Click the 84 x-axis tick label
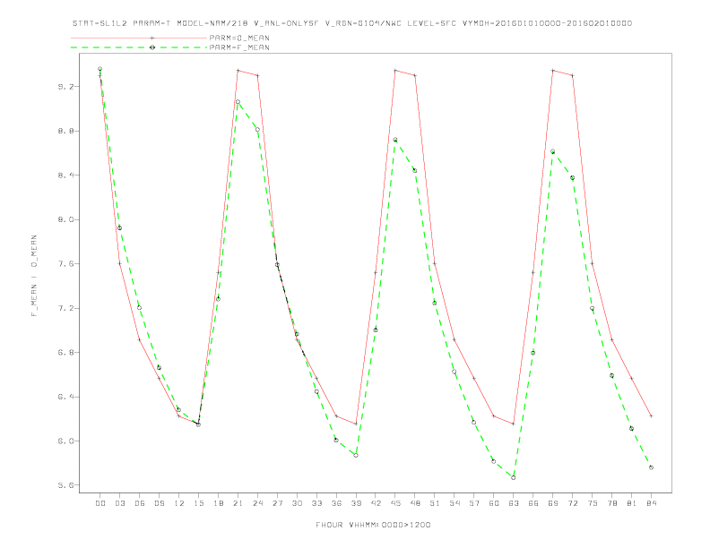 point(651,503)
